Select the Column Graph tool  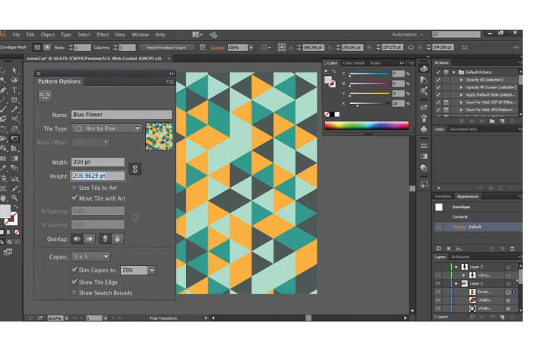(14, 179)
